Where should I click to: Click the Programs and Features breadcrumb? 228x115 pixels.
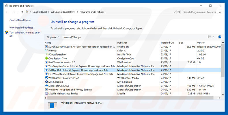tap(92, 12)
